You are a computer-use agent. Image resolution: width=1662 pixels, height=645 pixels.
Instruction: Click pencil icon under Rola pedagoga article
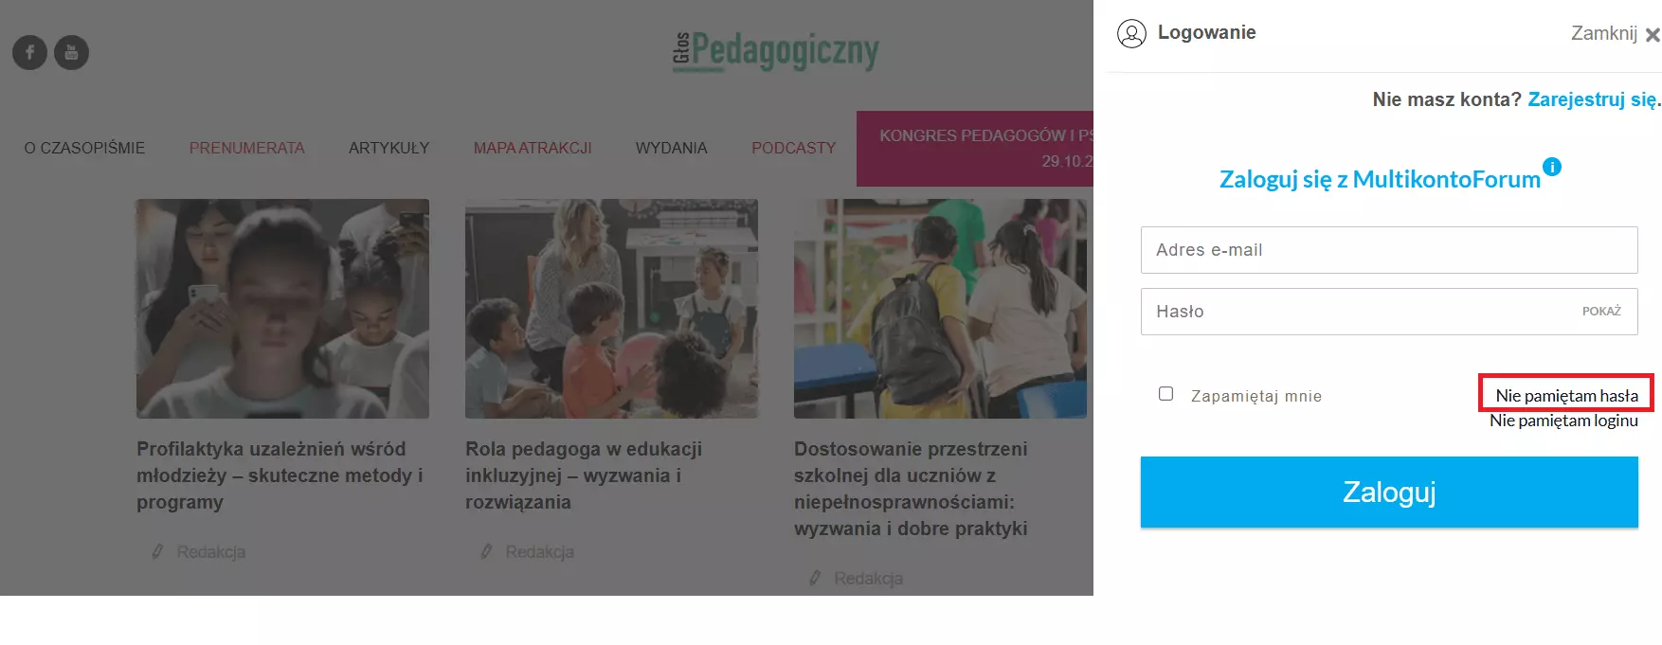[486, 551]
